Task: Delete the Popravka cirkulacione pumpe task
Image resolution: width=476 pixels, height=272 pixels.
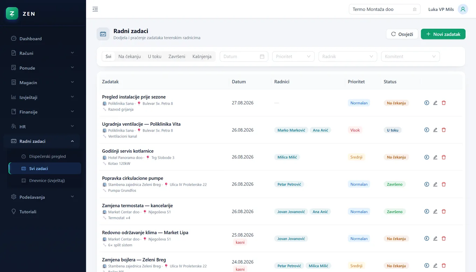Action: 444,184
